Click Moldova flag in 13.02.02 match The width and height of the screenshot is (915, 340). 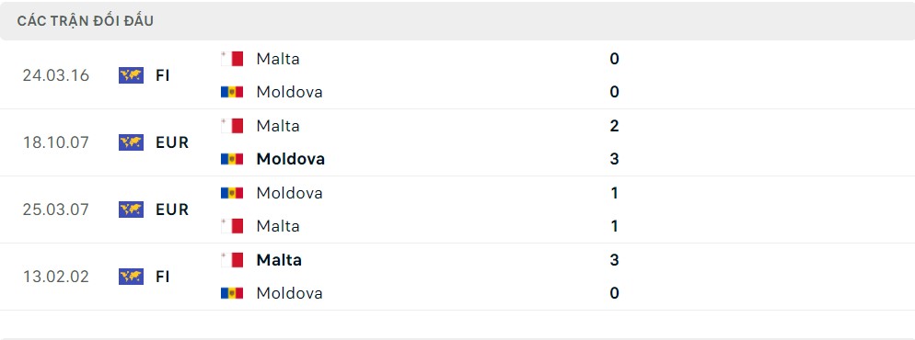point(232,293)
